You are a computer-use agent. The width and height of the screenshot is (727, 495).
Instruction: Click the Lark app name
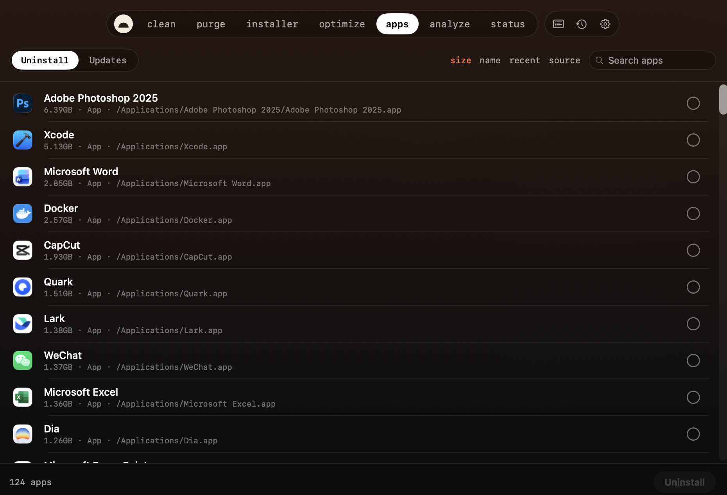tap(54, 318)
